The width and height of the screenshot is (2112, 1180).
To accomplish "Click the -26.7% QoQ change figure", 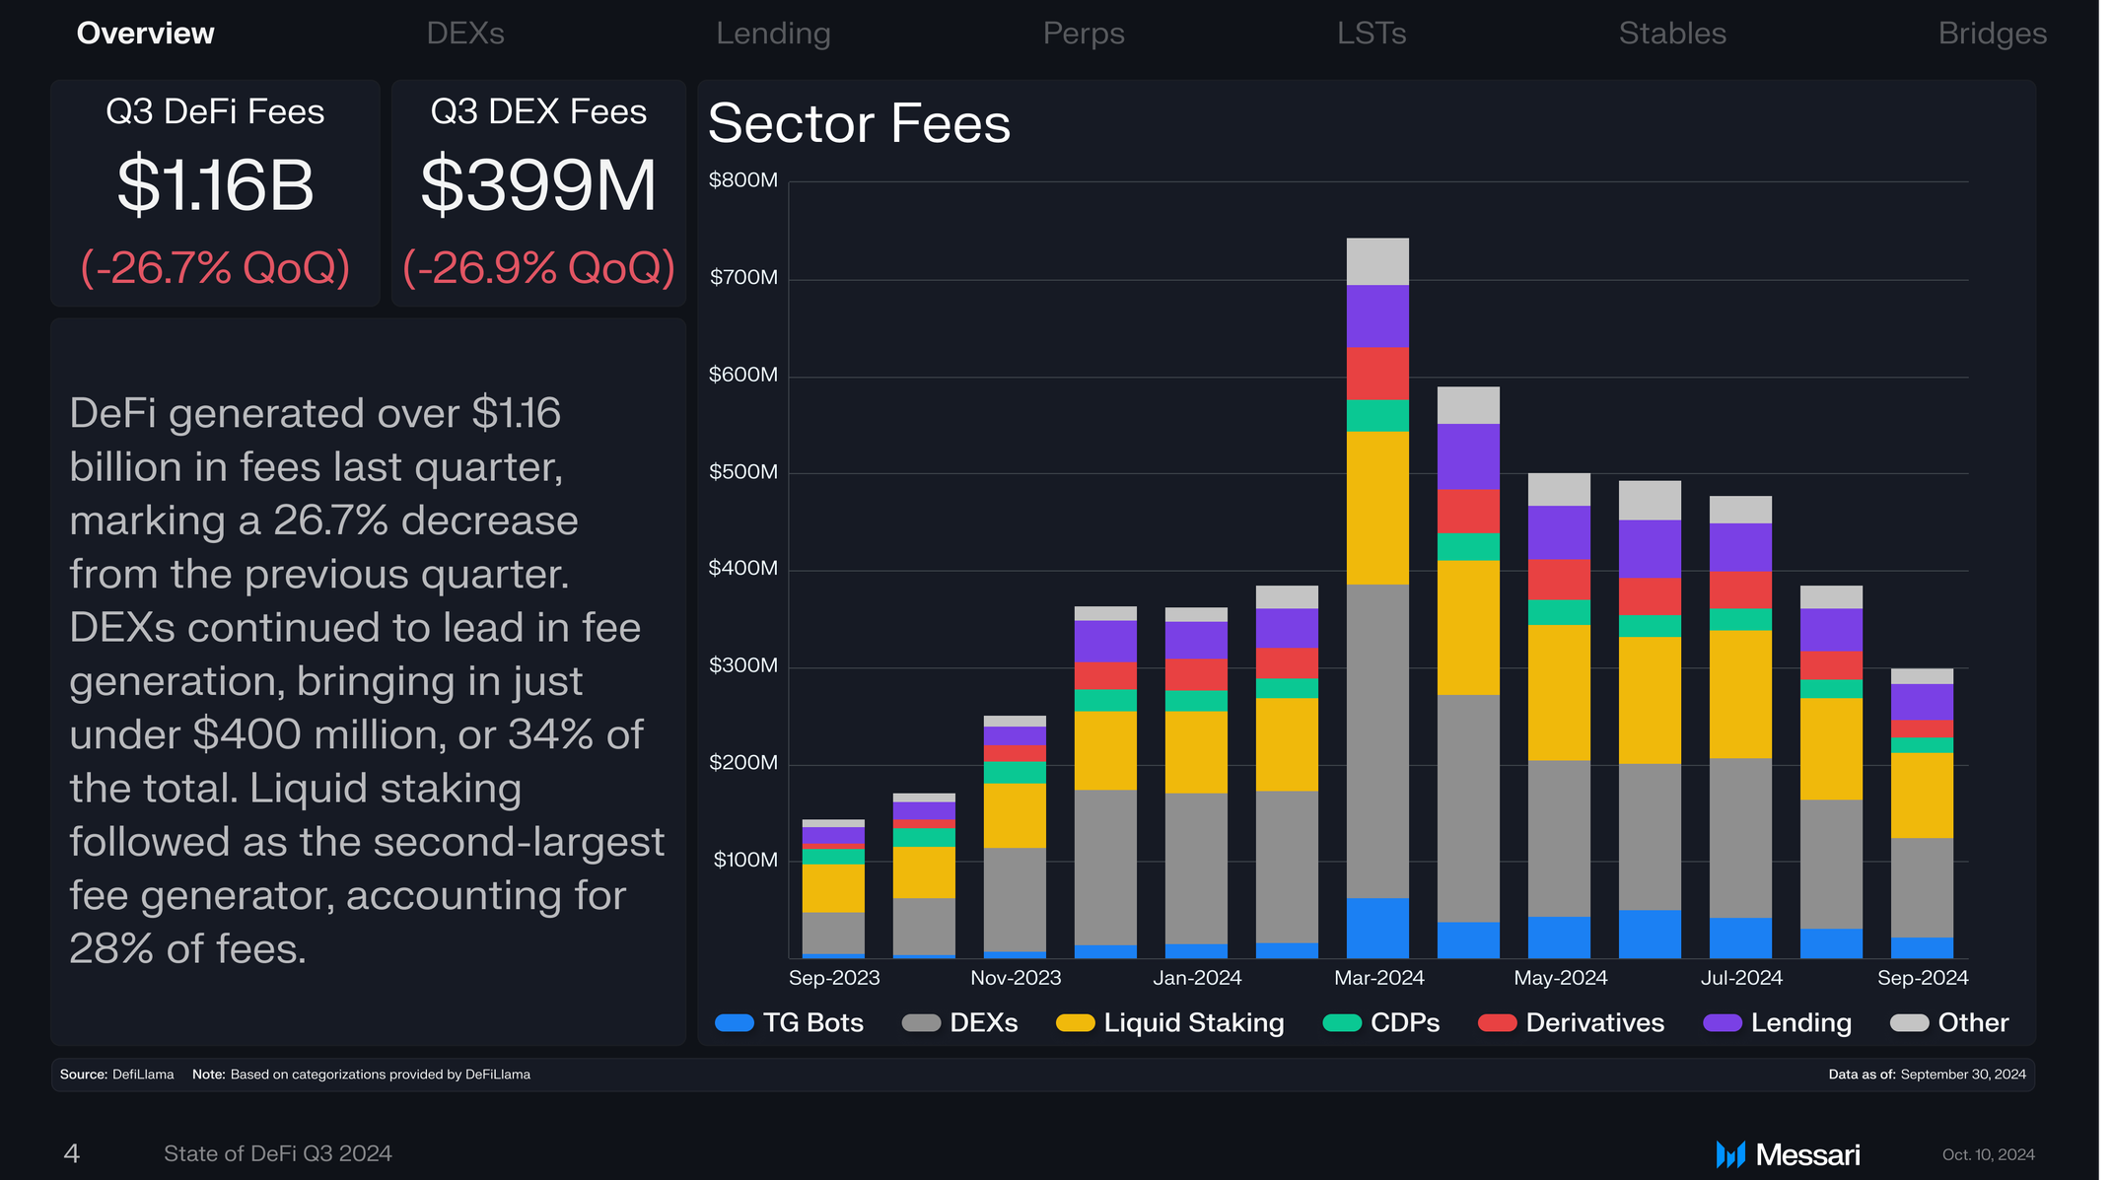I will pyautogui.click(x=215, y=268).
